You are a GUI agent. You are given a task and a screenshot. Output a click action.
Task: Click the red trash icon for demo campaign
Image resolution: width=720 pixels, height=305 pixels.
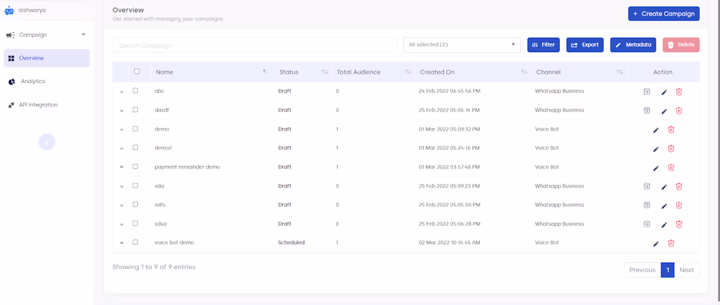coord(671,129)
